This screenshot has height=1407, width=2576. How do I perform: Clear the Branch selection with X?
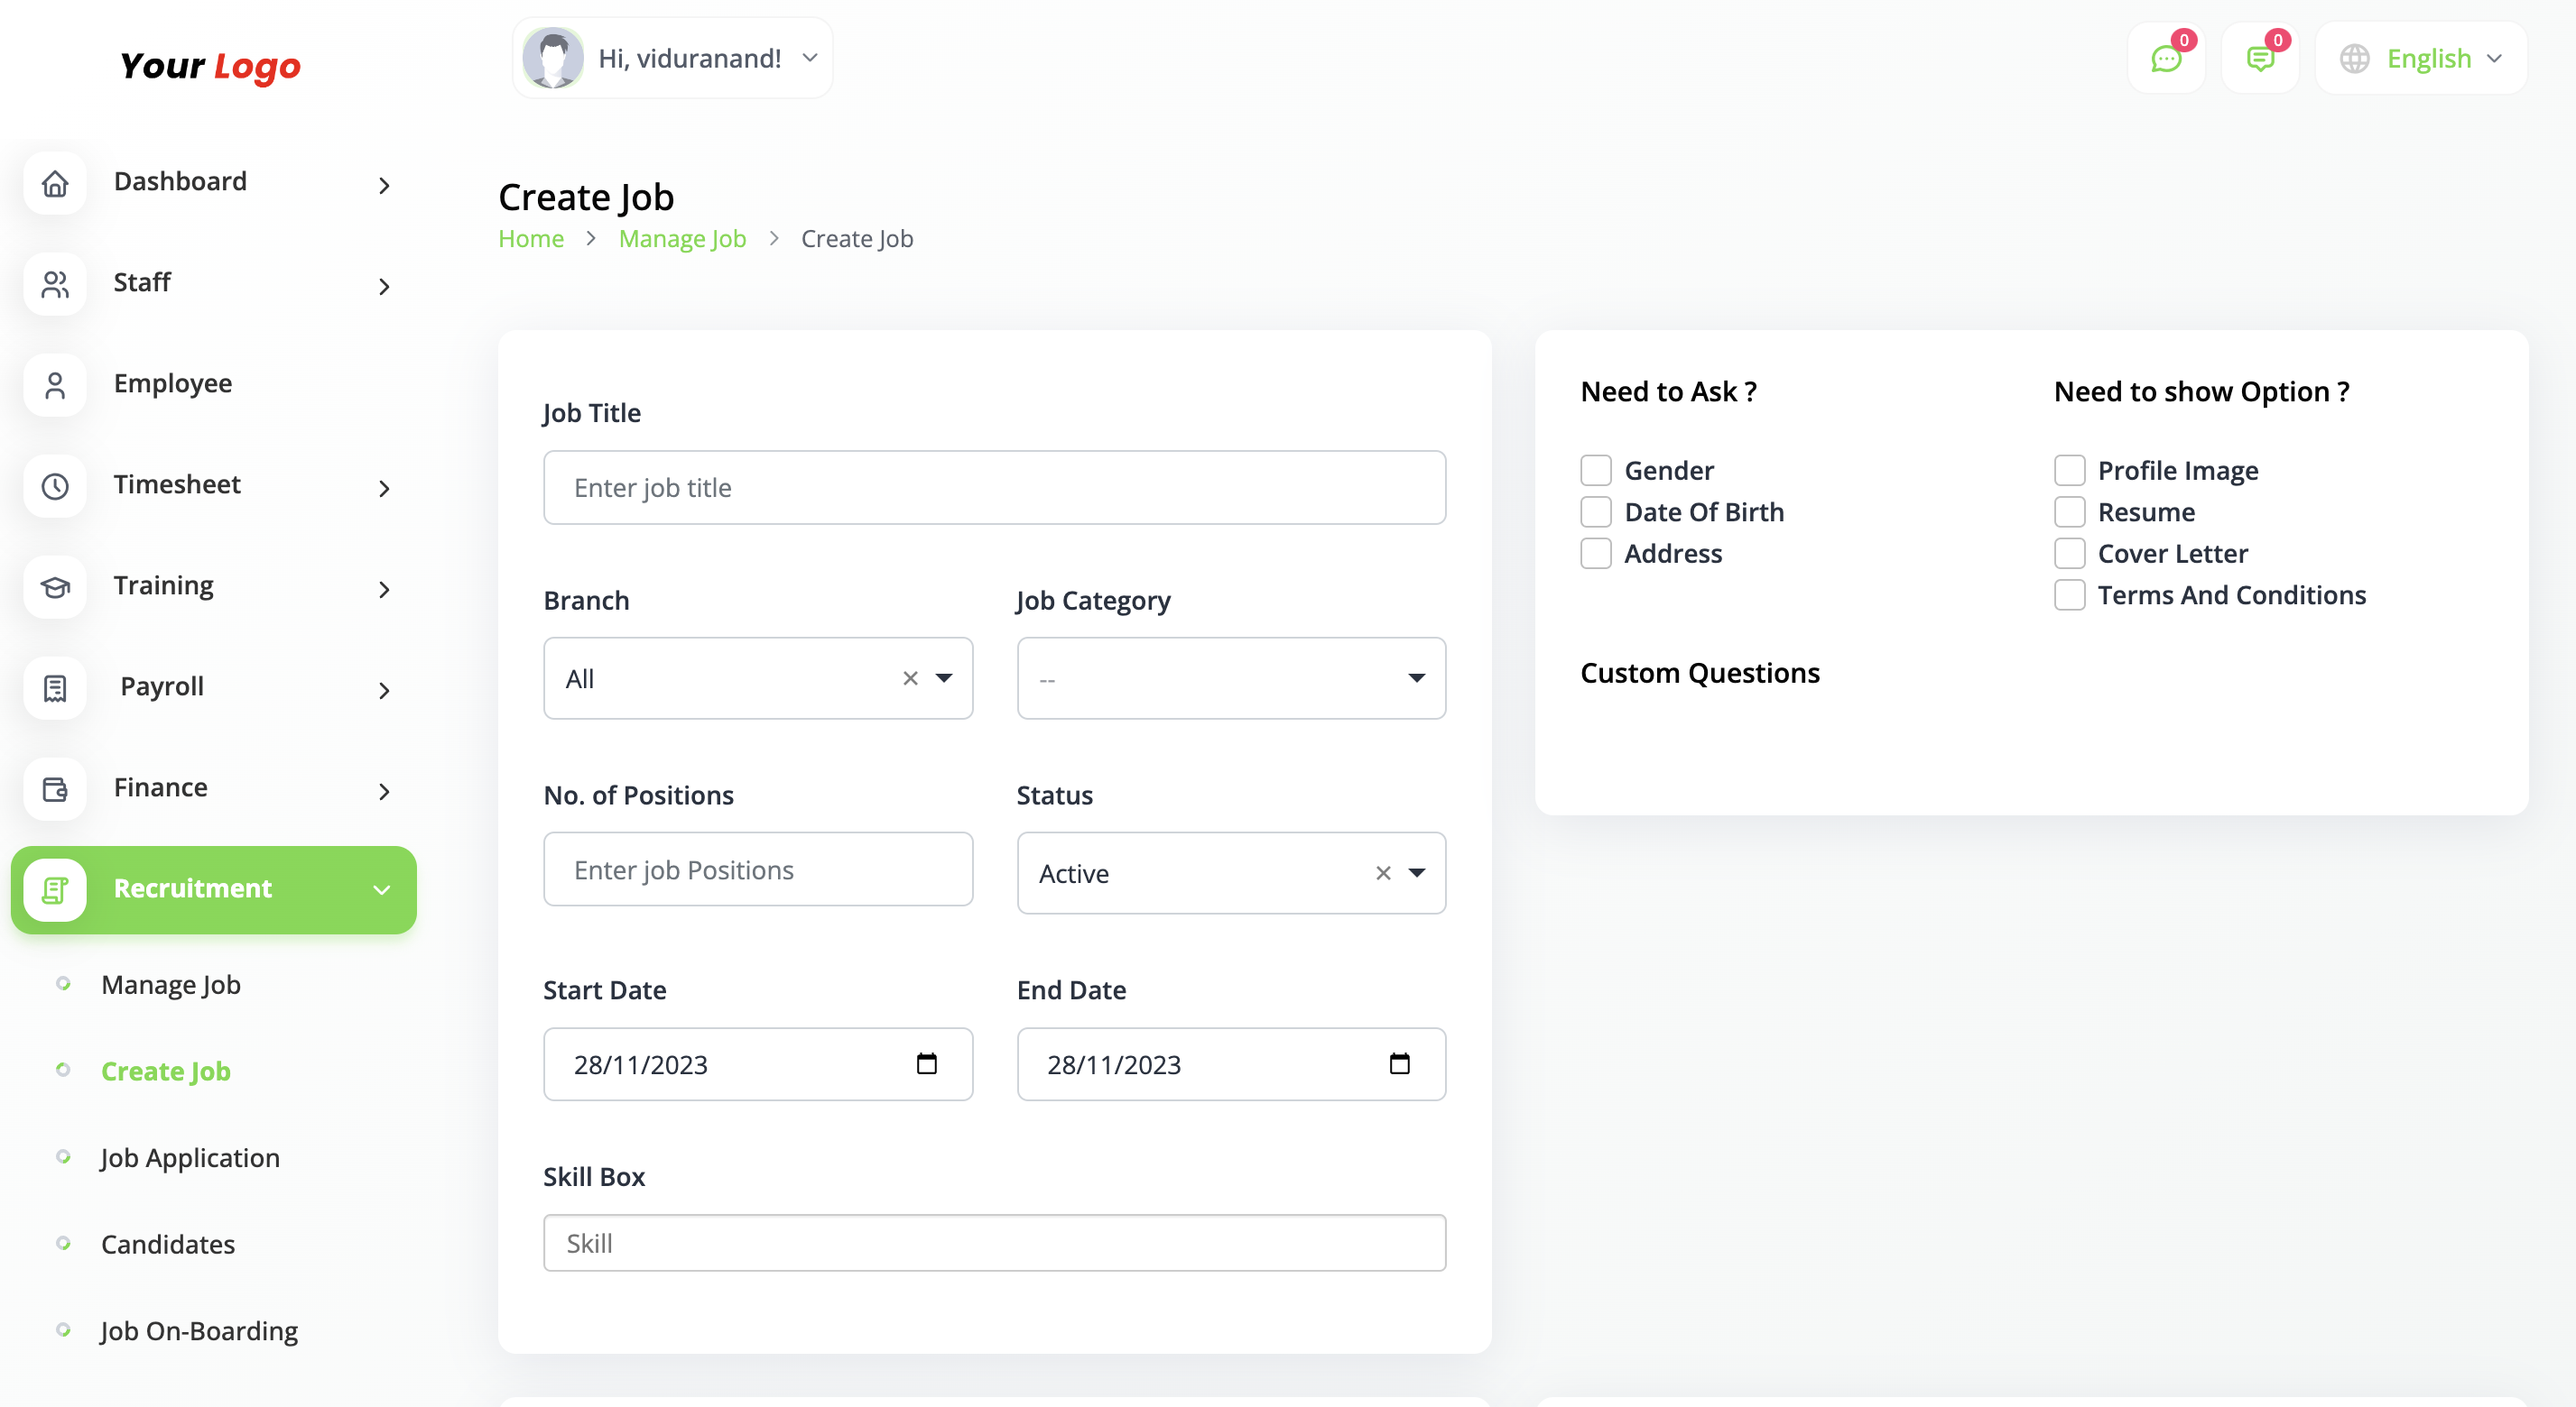click(909, 678)
